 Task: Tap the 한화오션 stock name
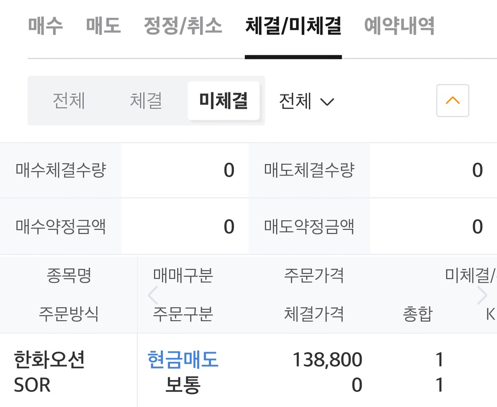pyautogui.click(x=49, y=359)
